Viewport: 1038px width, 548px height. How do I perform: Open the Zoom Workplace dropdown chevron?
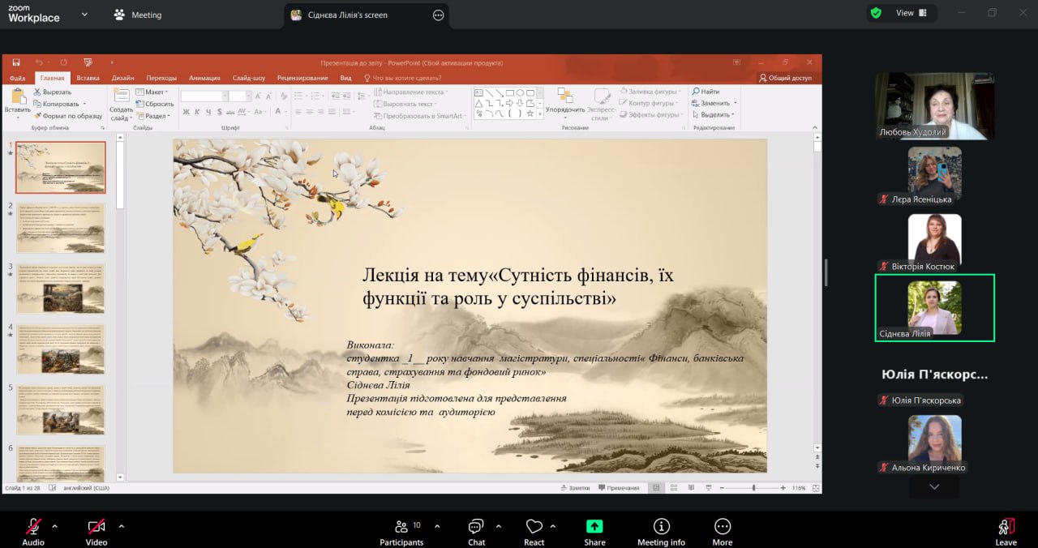coord(84,15)
